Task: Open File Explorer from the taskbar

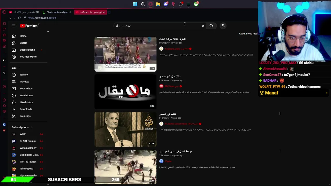Action: tap(158, 4)
